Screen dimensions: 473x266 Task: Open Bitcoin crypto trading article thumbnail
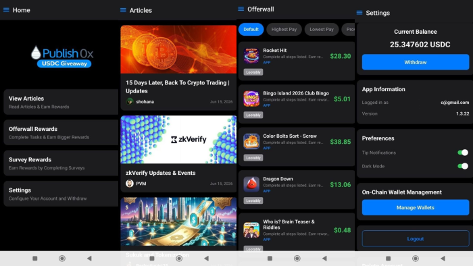pos(178,49)
